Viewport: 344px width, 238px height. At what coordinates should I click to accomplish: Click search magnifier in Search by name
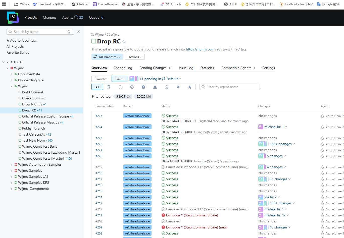pyautogui.click(x=10, y=32)
